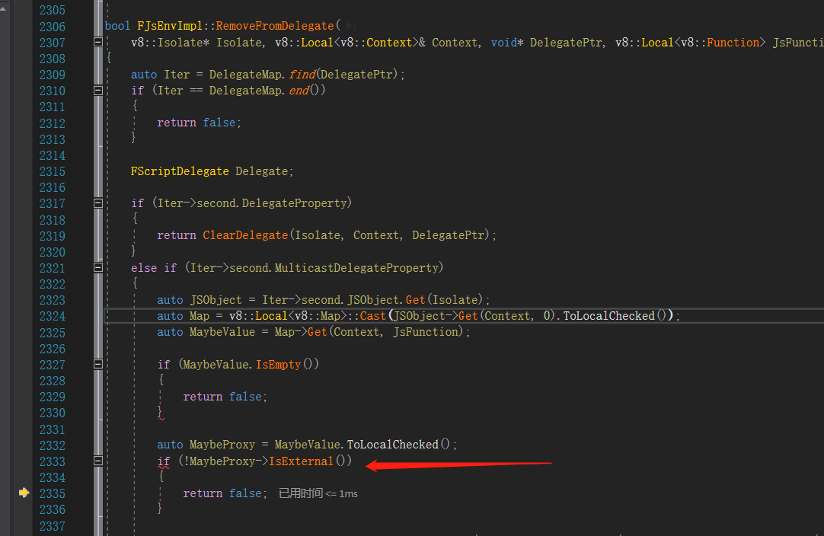Click the 'end' call on DelegateMap
The image size is (824, 536).
[x=299, y=91]
